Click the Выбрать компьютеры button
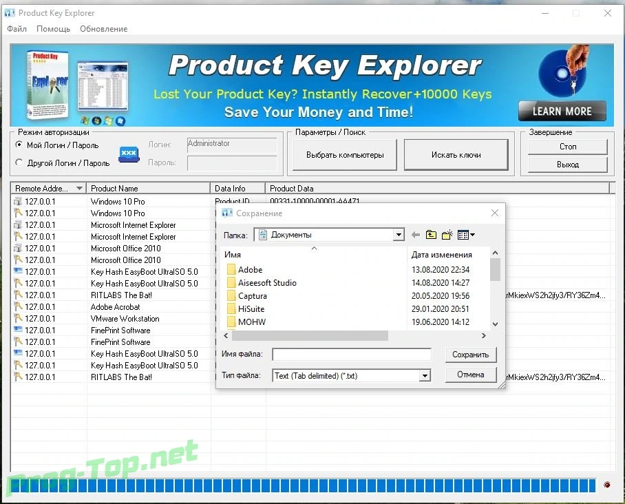The width and height of the screenshot is (625, 504). [x=345, y=155]
